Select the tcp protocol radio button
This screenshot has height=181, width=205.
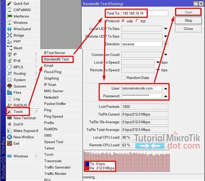pyautogui.click(x=138, y=21)
